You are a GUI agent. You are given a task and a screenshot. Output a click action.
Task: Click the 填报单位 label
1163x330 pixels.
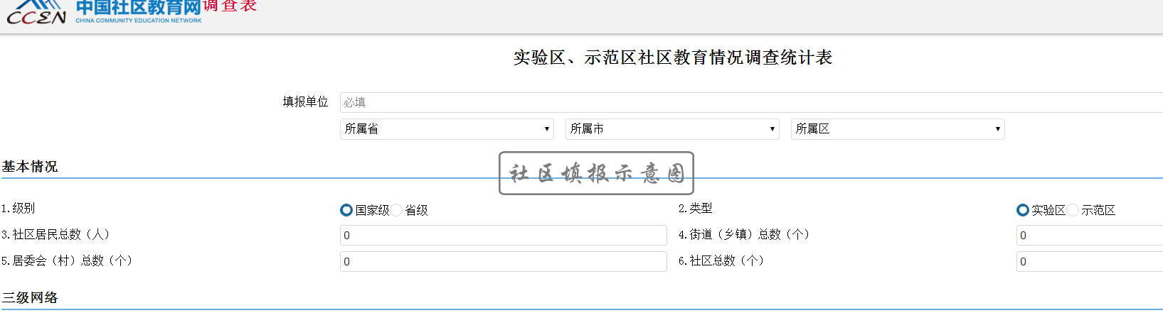pyautogui.click(x=306, y=102)
